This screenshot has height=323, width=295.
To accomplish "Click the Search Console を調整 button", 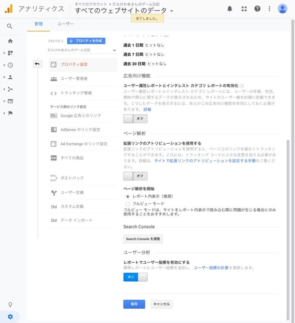I will tap(143, 239).
